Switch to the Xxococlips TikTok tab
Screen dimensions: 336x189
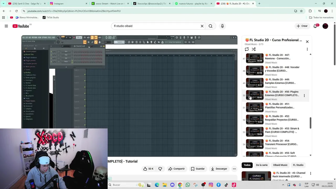pos(152,4)
